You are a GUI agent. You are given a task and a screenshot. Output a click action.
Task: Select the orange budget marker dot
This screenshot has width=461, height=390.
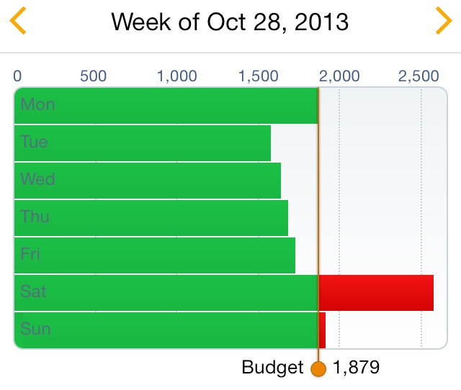(318, 369)
